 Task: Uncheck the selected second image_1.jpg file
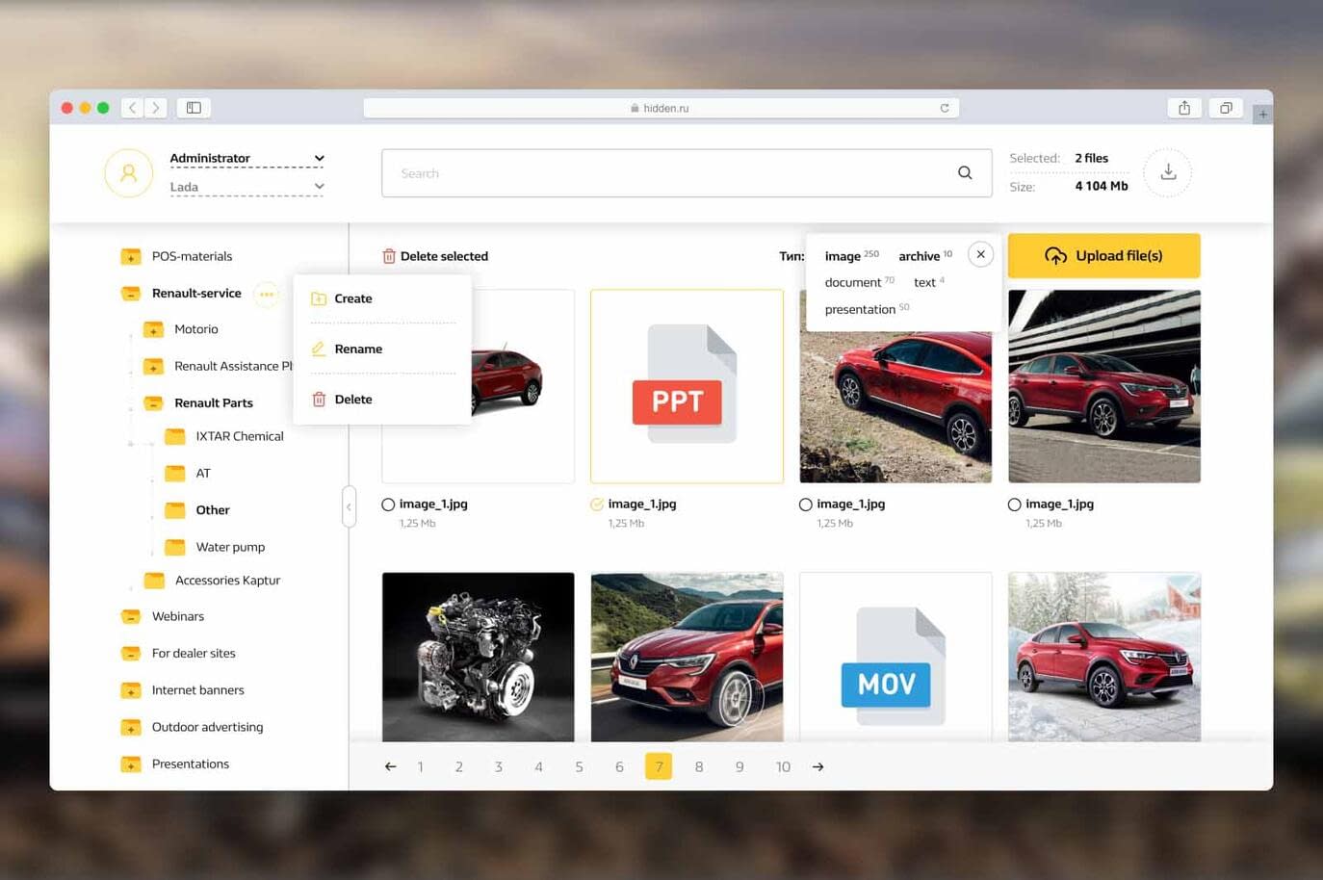click(x=597, y=504)
